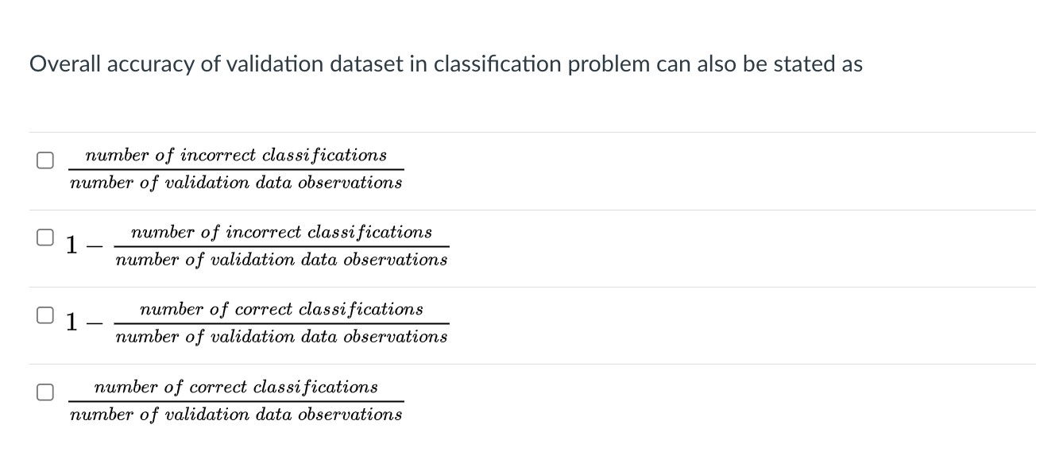Click the question text about overall accuracy
Image resolution: width=1063 pixels, height=467 pixels.
[445, 64]
